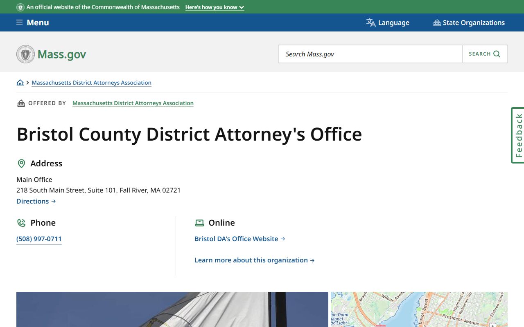Expand 'Here's how you know' disclosure

pyautogui.click(x=215, y=7)
